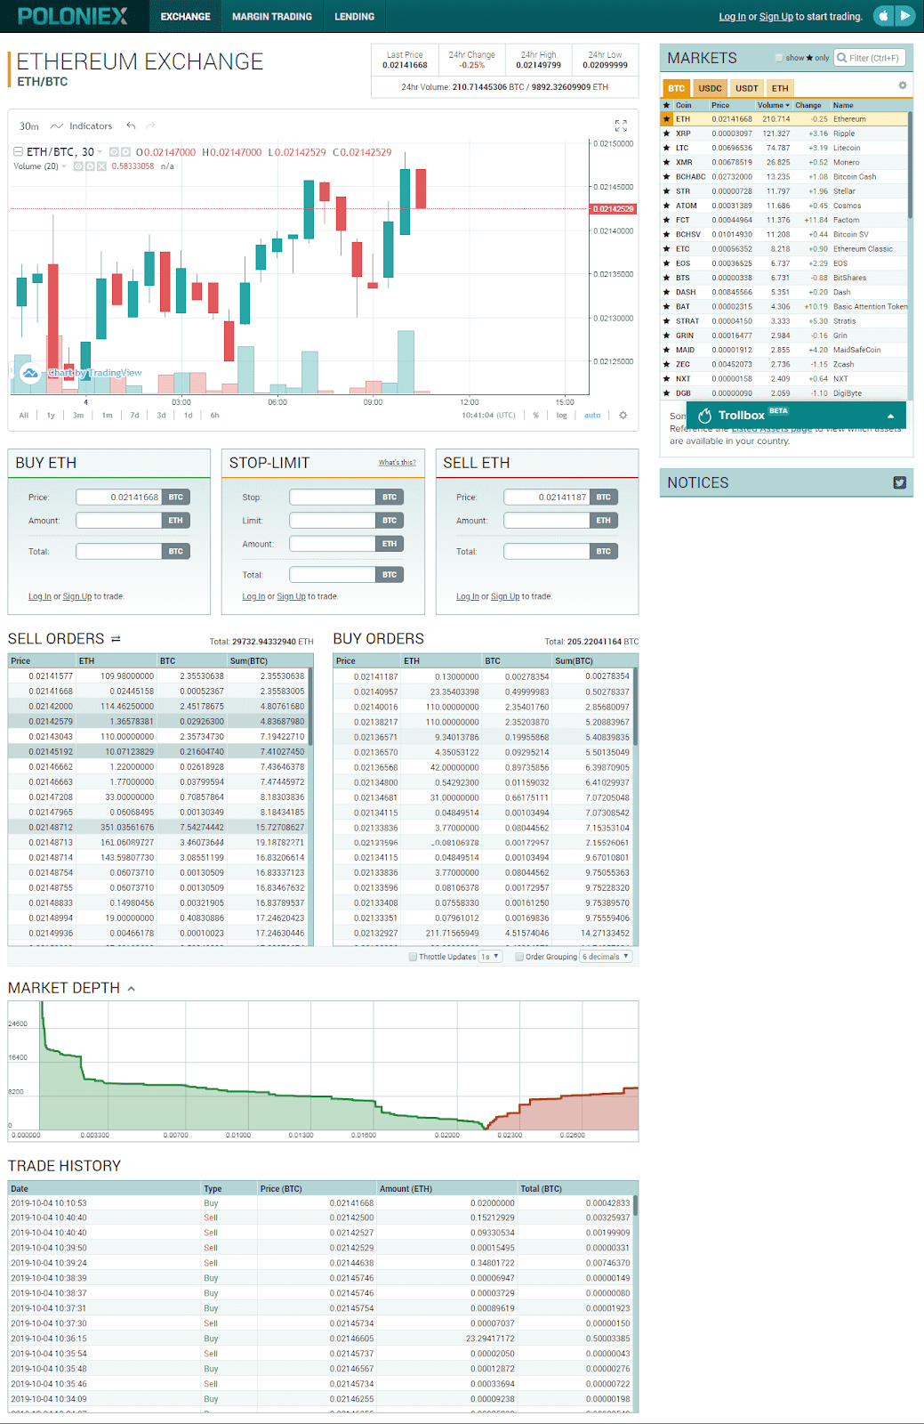Select the USDC markets tab
The image size is (924, 1424).
click(710, 88)
